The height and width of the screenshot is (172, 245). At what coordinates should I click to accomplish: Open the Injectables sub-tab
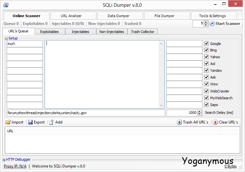[80, 32]
